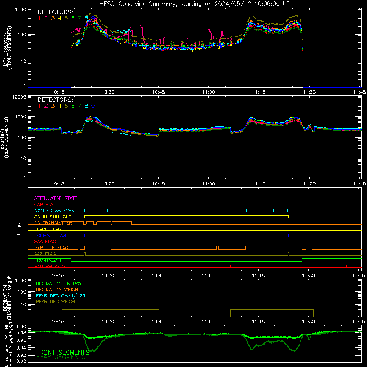This screenshot has height=367, width=367.
Task: Click detector 1 in the rear segments legend
Action: pos(39,106)
